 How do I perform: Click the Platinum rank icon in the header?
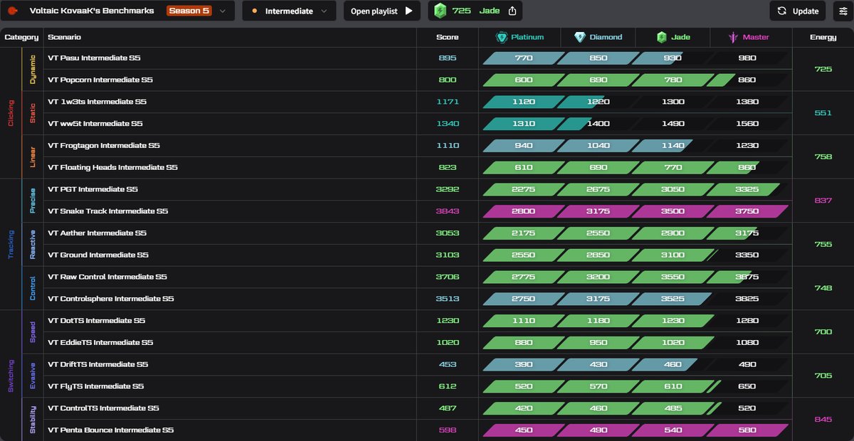tap(502, 37)
